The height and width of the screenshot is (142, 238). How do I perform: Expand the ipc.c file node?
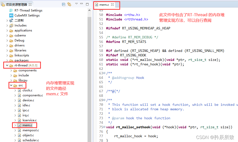pos(15,110)
